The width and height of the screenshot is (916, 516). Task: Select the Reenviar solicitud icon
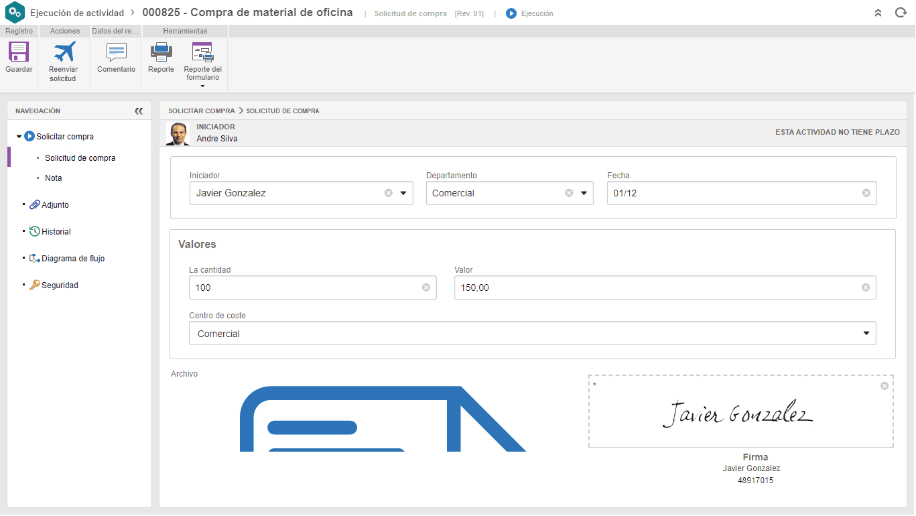click(x=63, y=52)
